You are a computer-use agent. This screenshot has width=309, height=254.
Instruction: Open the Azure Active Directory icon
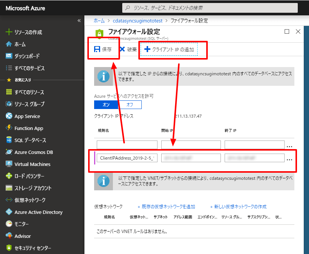pos(9,212)
